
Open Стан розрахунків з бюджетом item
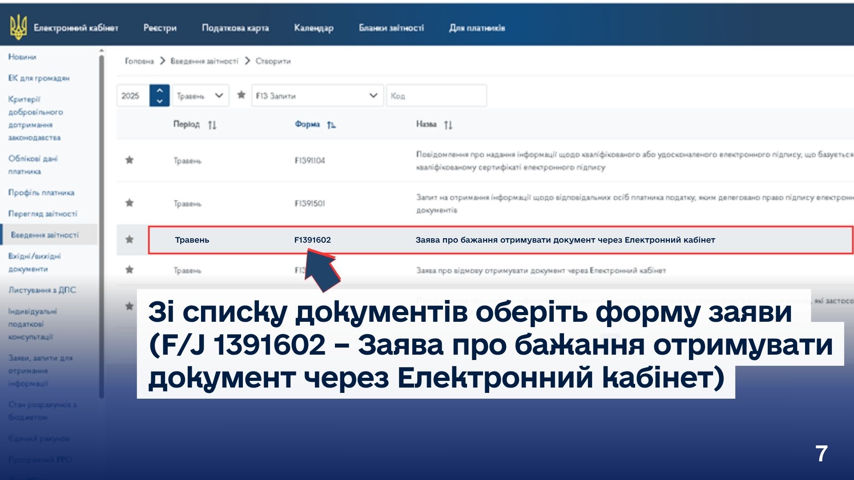tap(42, 411)
